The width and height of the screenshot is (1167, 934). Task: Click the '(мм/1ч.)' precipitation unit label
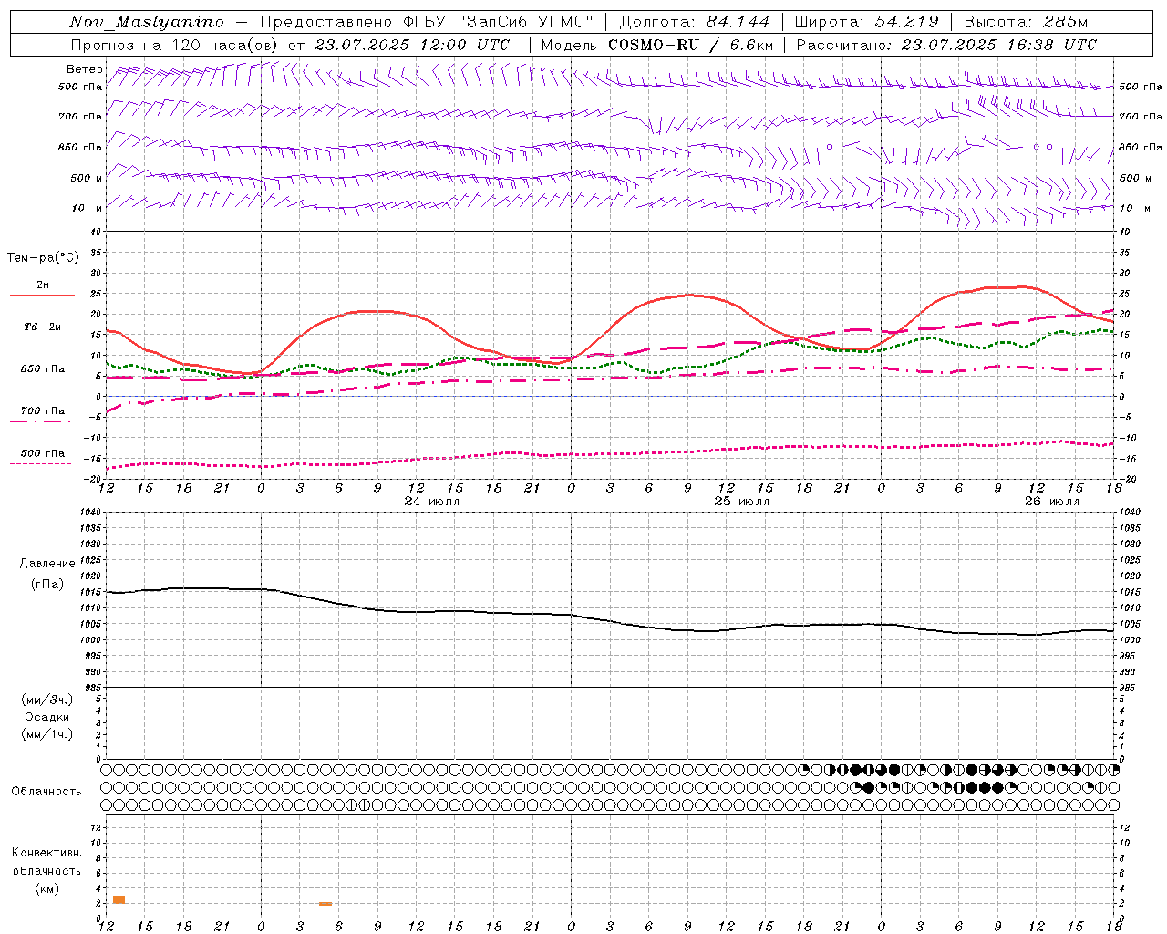[x=47, y=734]
